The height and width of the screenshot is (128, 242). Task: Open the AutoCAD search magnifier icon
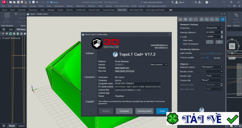[172, 2]
